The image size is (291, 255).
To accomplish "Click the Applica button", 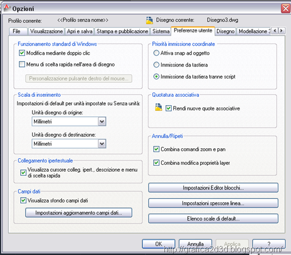I will pyautogui.click(x=232, y=244).
